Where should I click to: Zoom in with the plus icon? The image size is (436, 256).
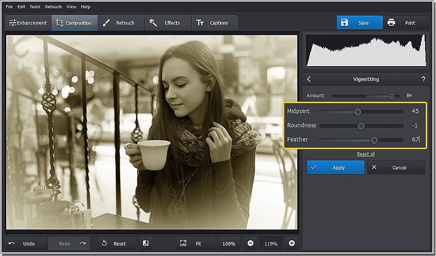pos(292,243)
